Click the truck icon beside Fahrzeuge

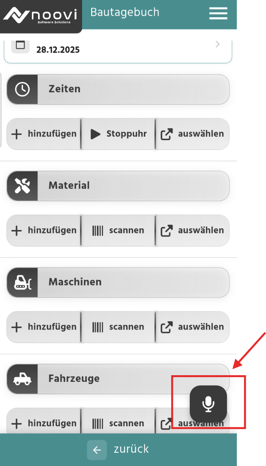pyautogui.click(x=22, y=379)
